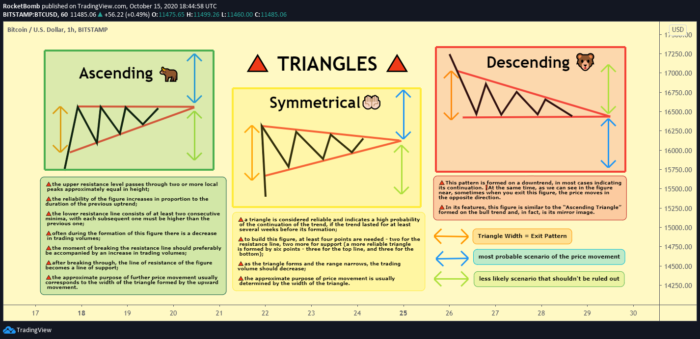Click the TradingView cloud logo icon
700x339 pixels.
(x=9, y=330)
